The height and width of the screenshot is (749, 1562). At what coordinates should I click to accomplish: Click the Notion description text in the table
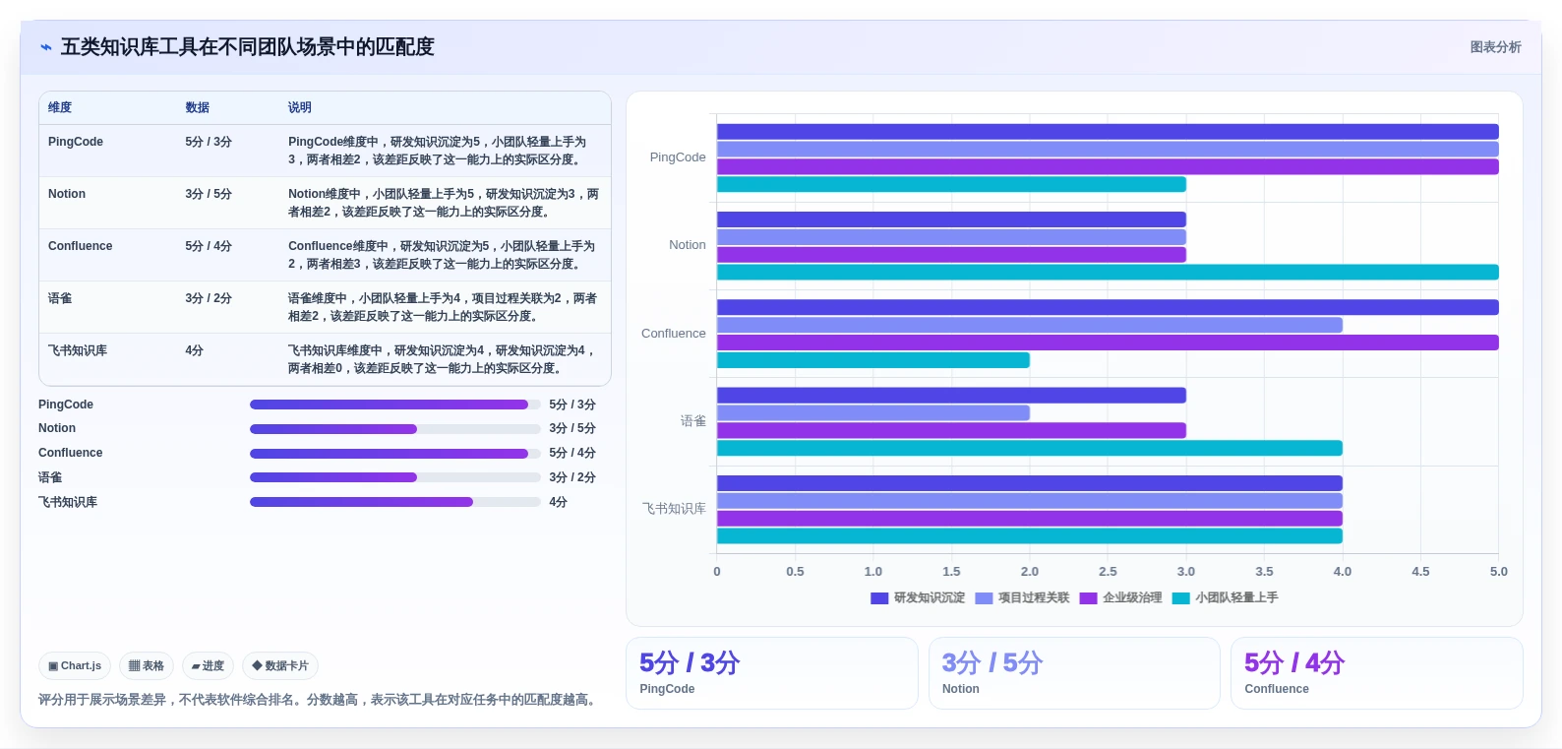[444, 203]
